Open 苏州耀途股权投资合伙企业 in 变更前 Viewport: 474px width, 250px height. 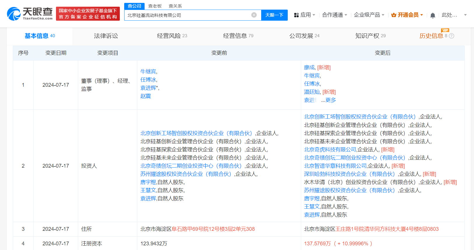[186, 174]
